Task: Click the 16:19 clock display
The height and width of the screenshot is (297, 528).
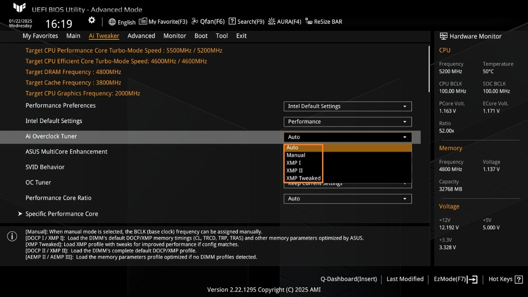Action: click(59, 24)
